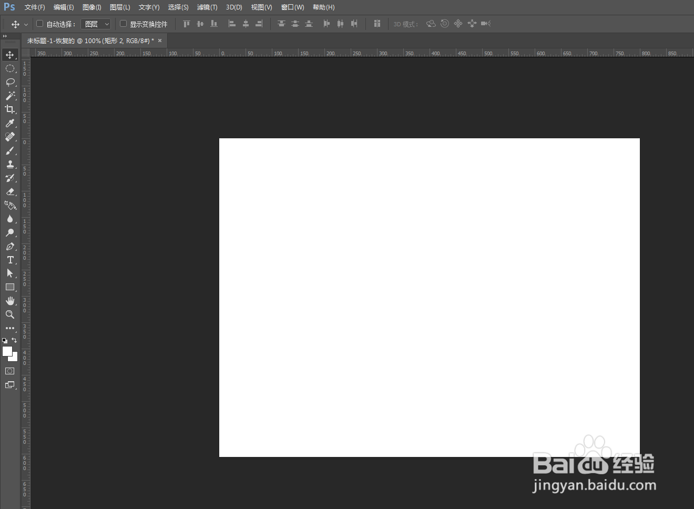Select the Move tool
Screen dimensions: 694x509
point(10,55)
